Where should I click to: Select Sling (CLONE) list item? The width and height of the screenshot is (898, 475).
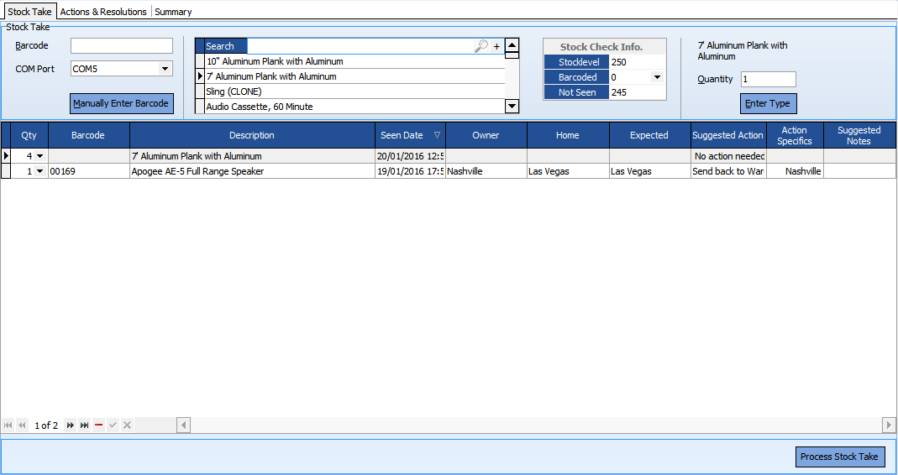tap(355, 91)
